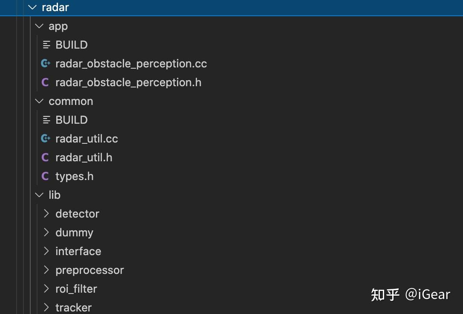Expand the preprocessor folder

pyautogui.click(x=46, y=270)
